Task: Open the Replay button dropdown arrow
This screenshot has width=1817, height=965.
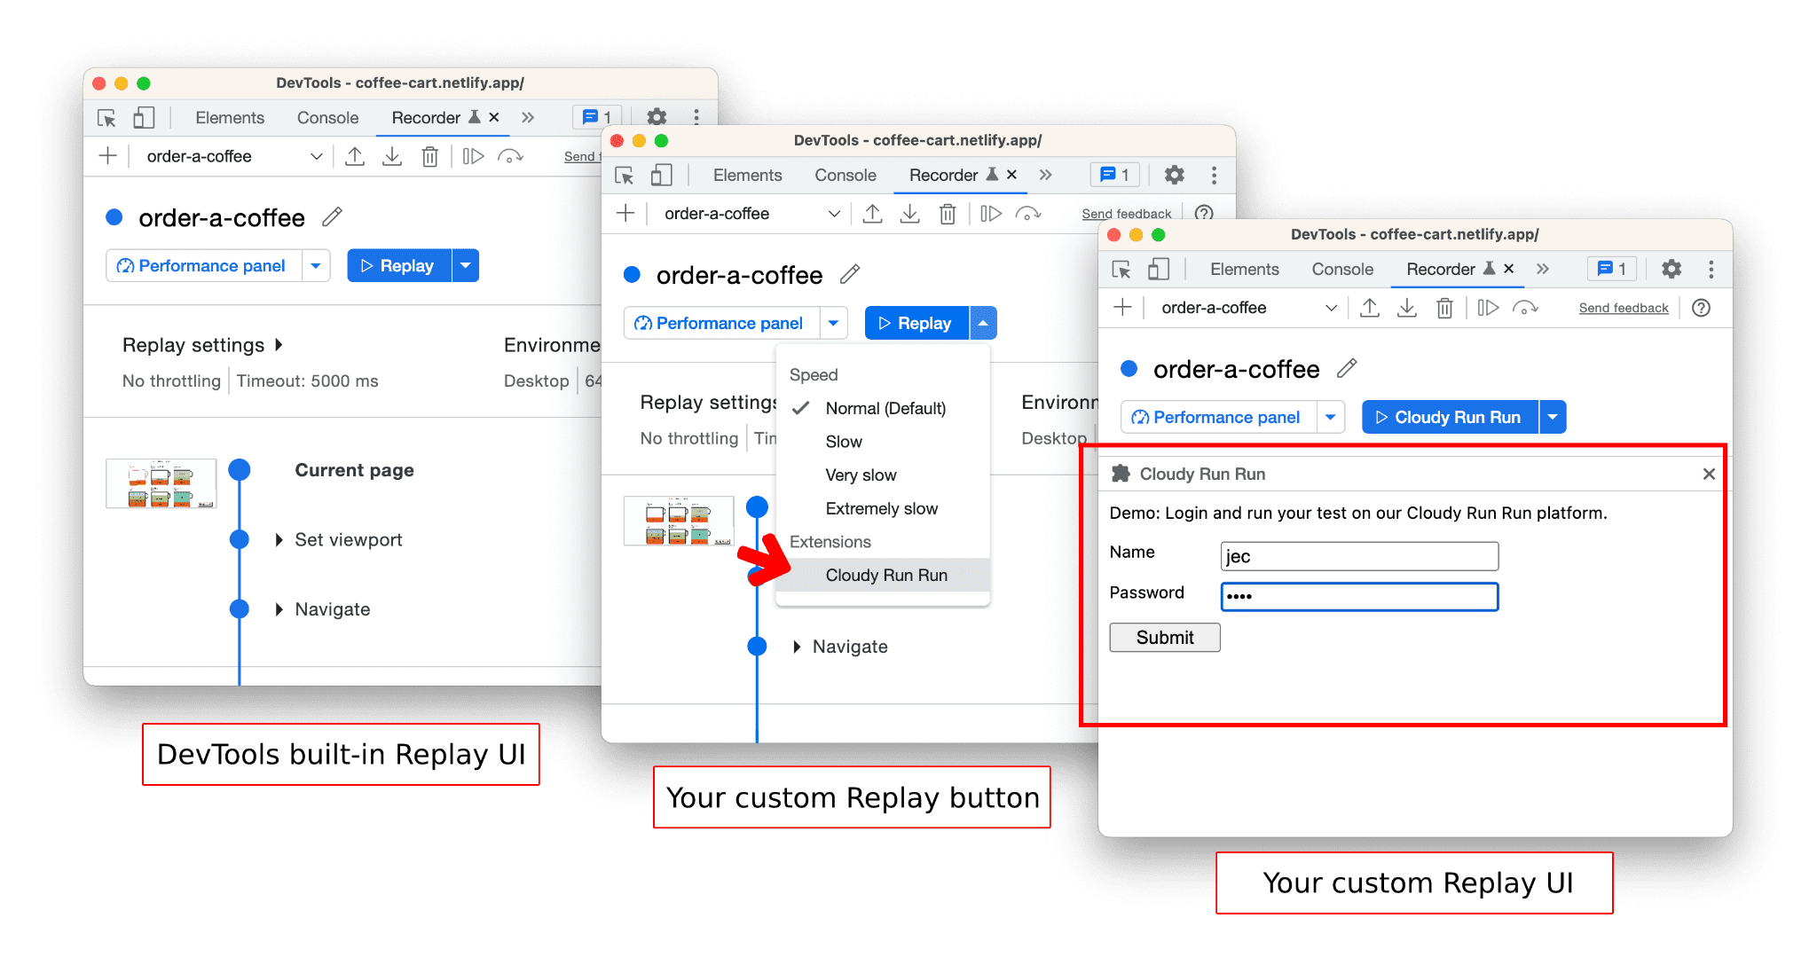Action: click(x=984, y=322)
